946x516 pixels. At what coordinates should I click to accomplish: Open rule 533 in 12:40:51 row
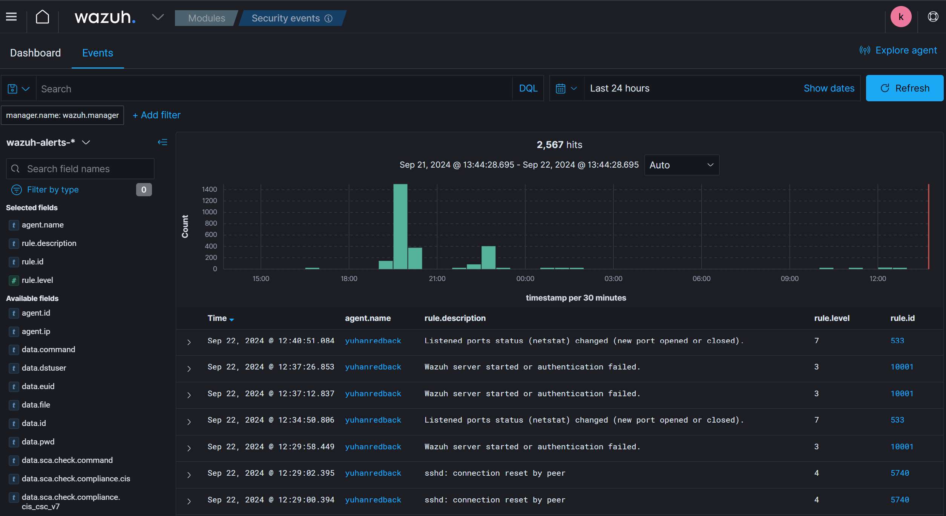897,341
